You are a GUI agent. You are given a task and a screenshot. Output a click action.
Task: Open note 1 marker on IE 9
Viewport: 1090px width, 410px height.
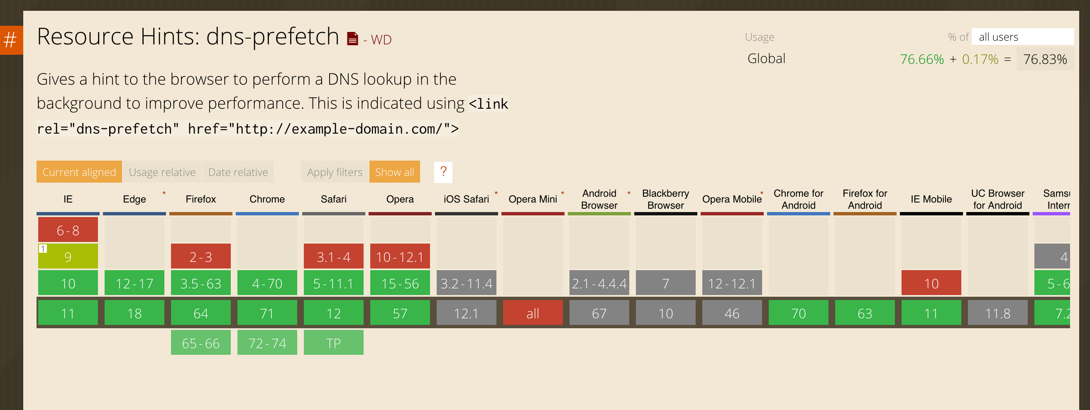click(x=43, y=249)
